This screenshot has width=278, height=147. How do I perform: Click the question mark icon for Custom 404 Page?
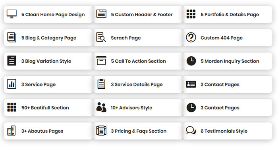(191, 37)
